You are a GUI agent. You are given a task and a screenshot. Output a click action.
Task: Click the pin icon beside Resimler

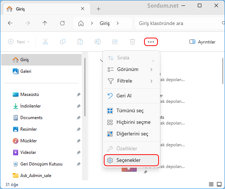tap(78, 129)
